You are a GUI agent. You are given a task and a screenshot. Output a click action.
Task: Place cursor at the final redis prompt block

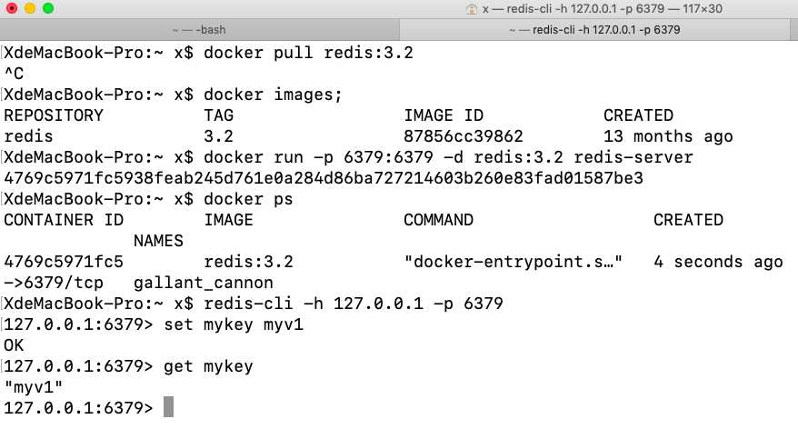click(168, 408)
